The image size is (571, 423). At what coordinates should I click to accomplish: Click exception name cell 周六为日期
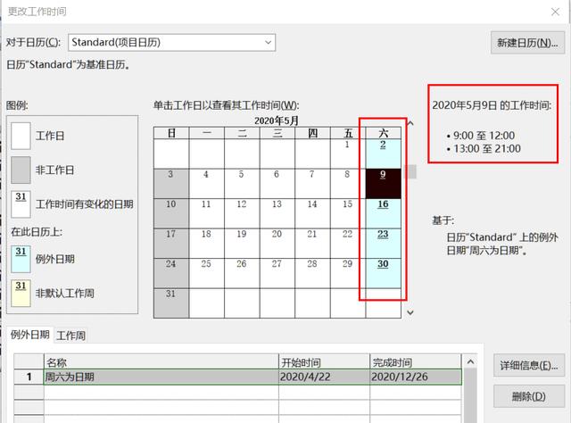(161, 377)
